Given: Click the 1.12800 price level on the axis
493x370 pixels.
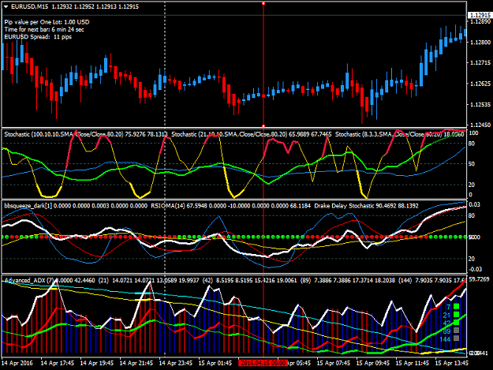Looking at the screenshot, I should tap(480, 42).
